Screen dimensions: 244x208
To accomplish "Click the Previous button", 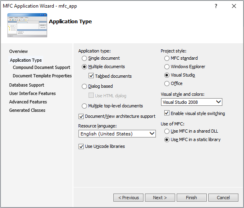I will 128,198.
